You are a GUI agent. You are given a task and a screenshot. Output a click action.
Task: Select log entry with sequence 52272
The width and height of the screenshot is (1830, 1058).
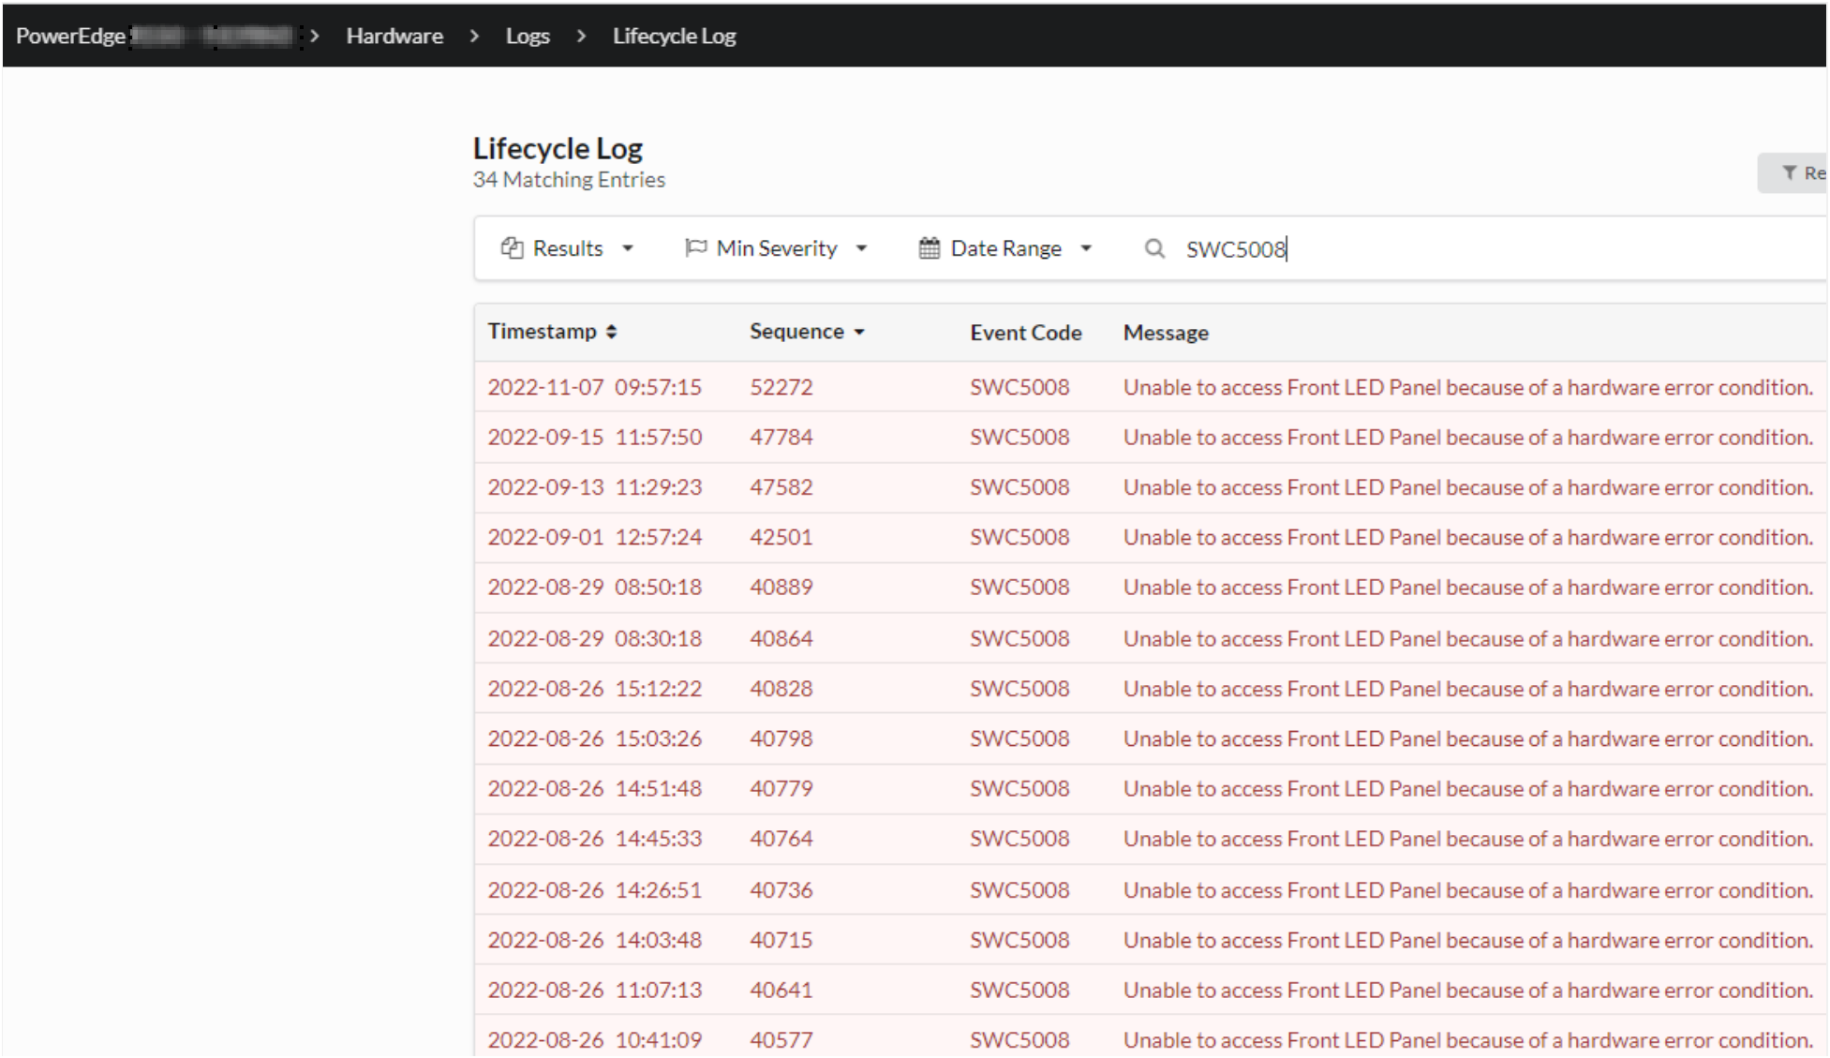tap(781, 387)
